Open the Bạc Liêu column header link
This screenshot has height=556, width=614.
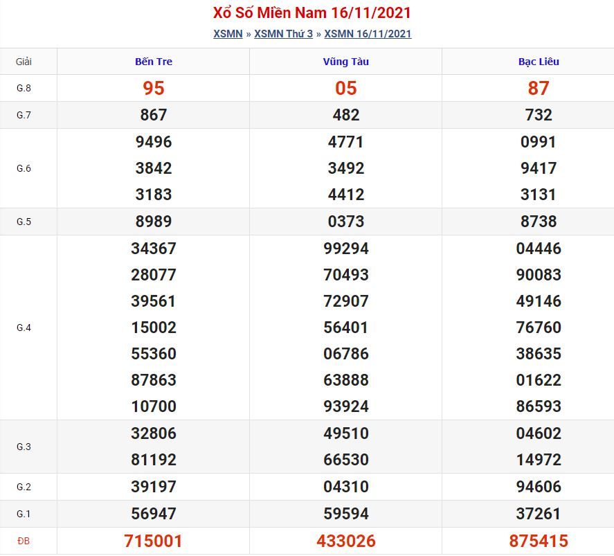[x=539, y=62]
